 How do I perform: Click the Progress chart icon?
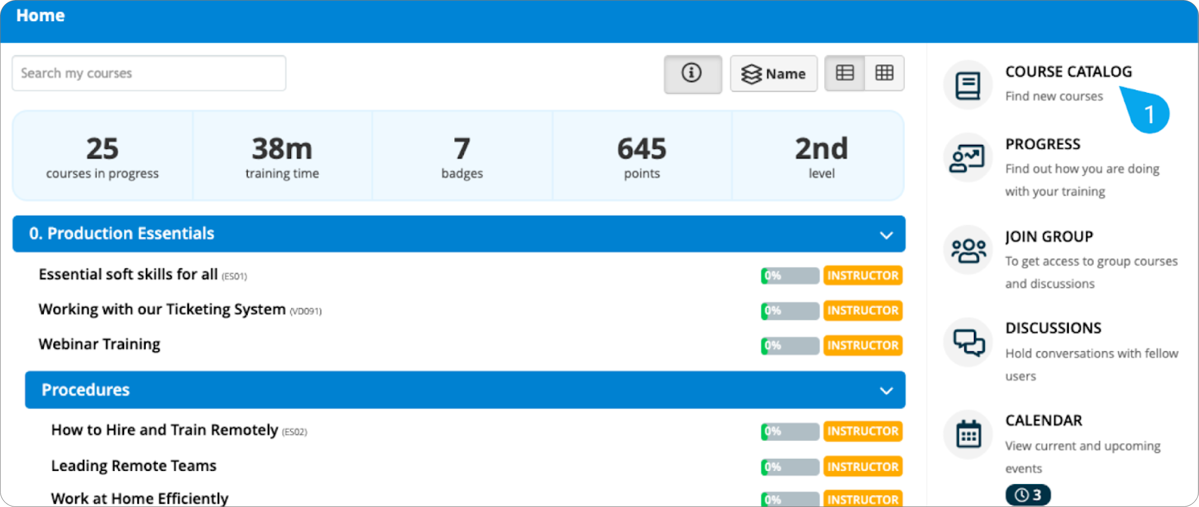[x=967, y=158]
